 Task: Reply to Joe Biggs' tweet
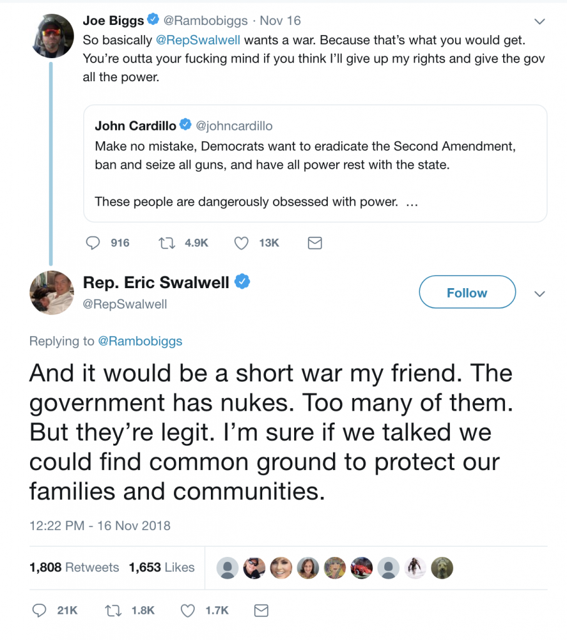click(93, 243)
